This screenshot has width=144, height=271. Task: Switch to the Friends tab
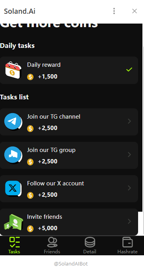tap(52, 245)
